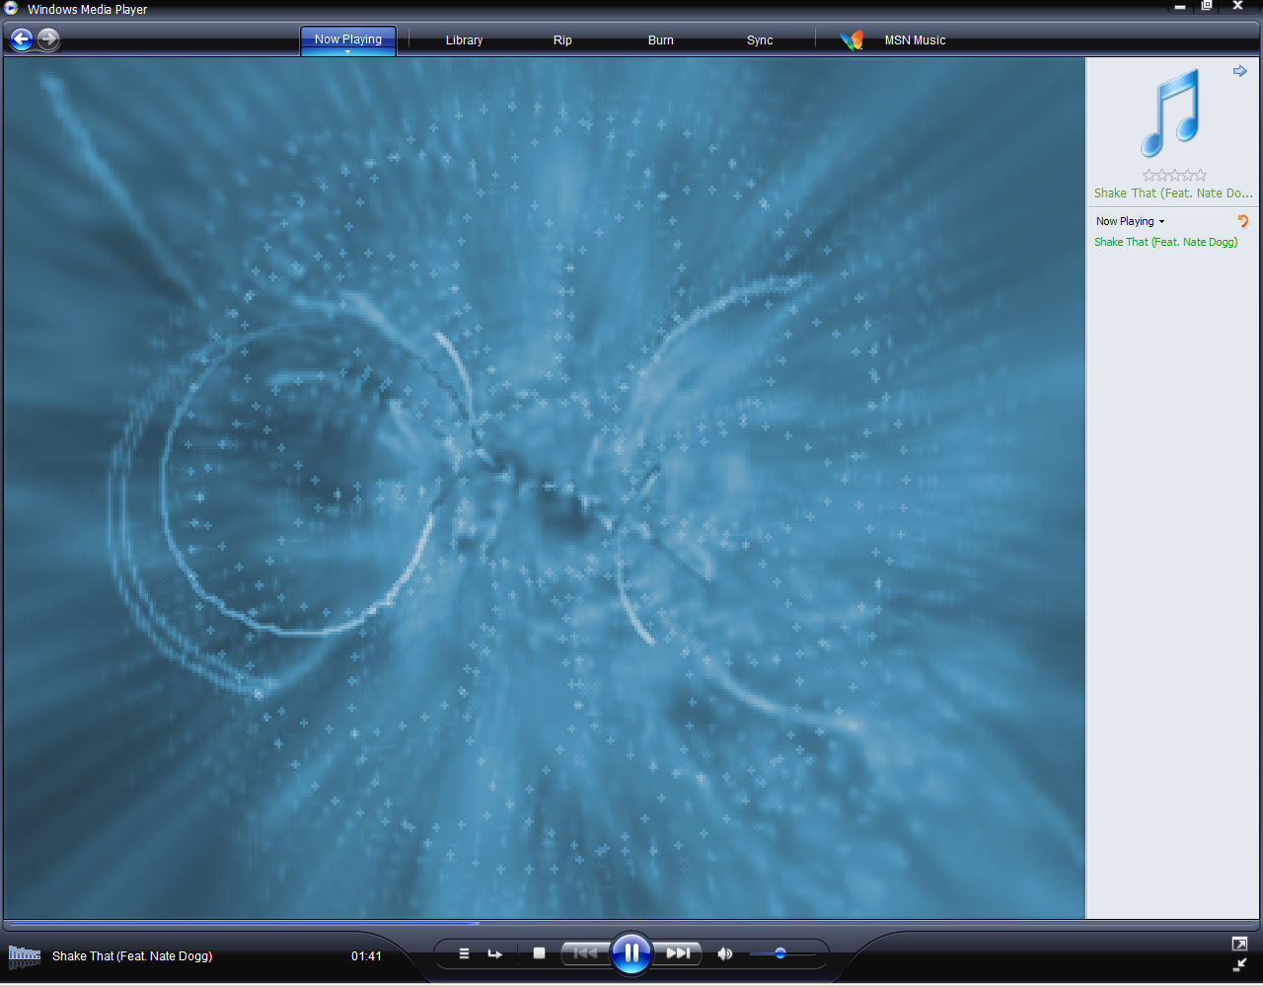Image resolution: width=1263 pixels, height=987 pixels.
Task: Open the Now Playing tab
Action: [x=348, y=38]
